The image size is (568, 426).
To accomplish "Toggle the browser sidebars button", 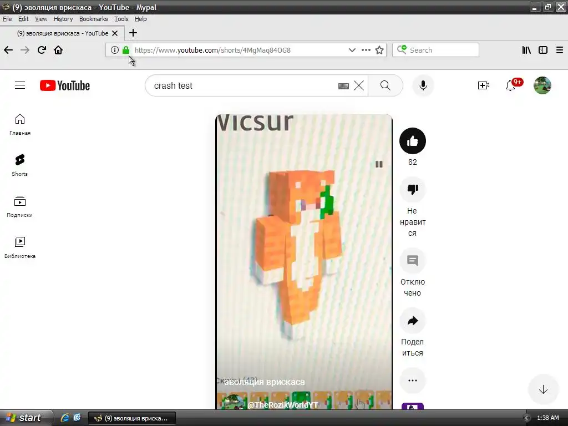I will coord(543,50).
